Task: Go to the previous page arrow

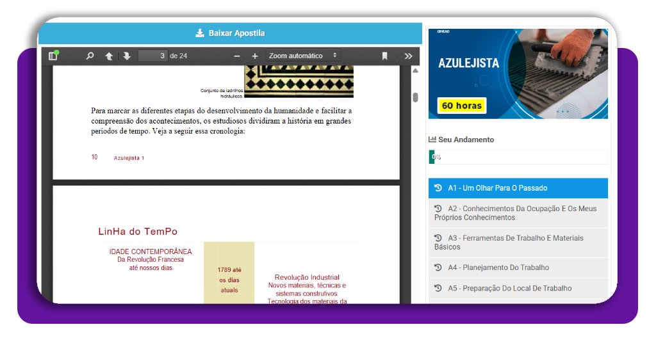Action: [x=109, y=56]
